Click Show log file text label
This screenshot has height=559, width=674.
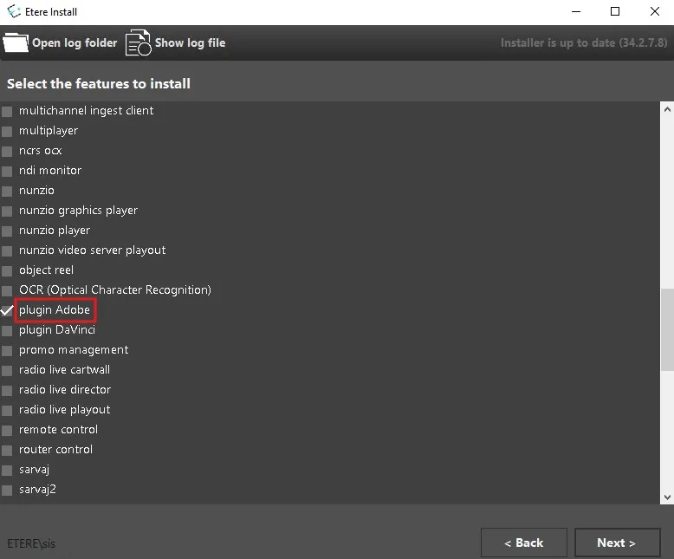click(x=190, y=42)
